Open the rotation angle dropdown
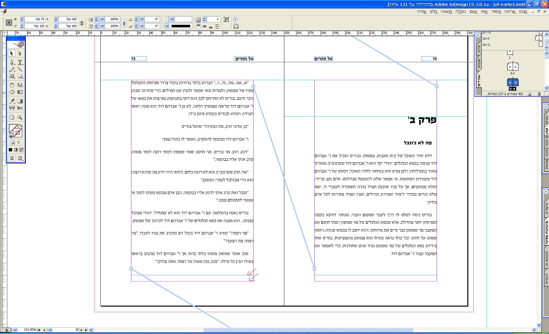Screen dimensions: 549x334 click(142, 19)
